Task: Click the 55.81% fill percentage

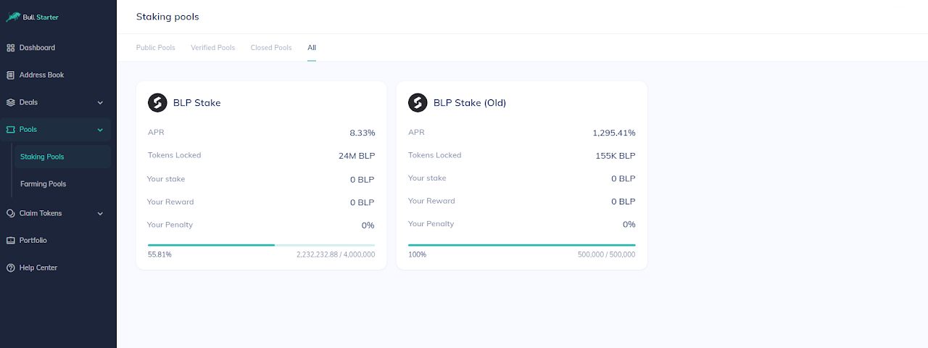Action: (x=159, y=255)
